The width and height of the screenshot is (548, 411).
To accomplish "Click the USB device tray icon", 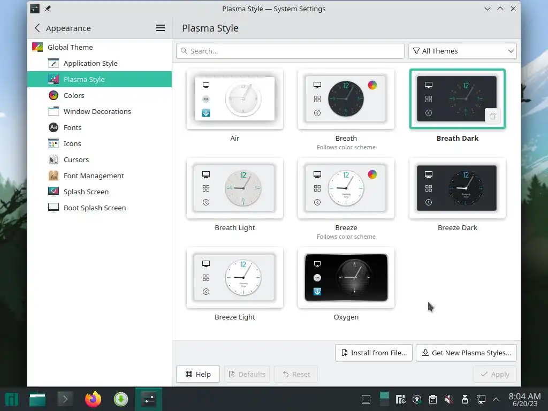I will coord(465,399).
